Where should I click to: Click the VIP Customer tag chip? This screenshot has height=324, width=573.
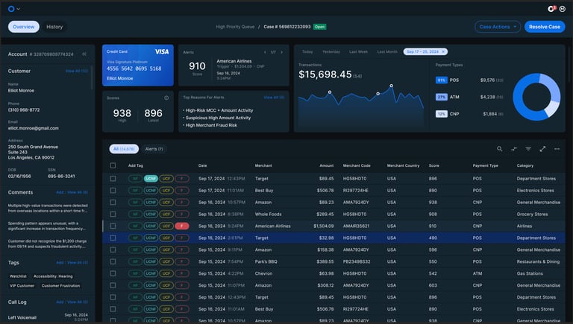pos(22,286)
